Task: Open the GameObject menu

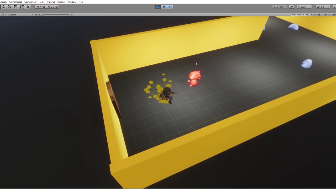Action: pos(15,2)
